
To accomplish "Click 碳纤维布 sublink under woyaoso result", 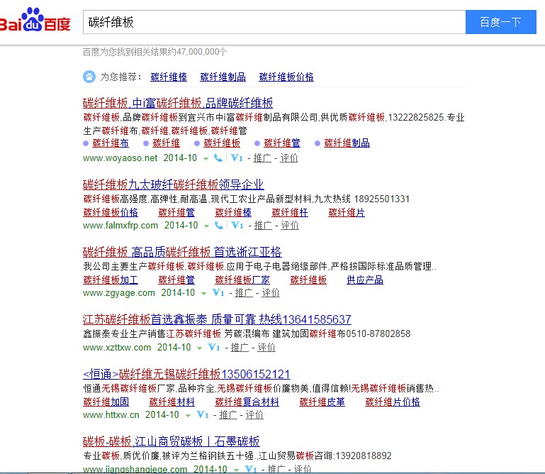I will point(111,143).
